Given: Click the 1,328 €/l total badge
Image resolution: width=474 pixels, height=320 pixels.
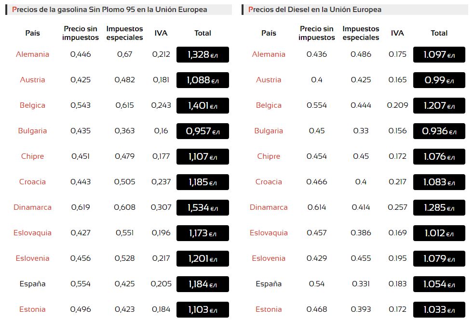Looking at the screenshot, I should click(203, 55).
